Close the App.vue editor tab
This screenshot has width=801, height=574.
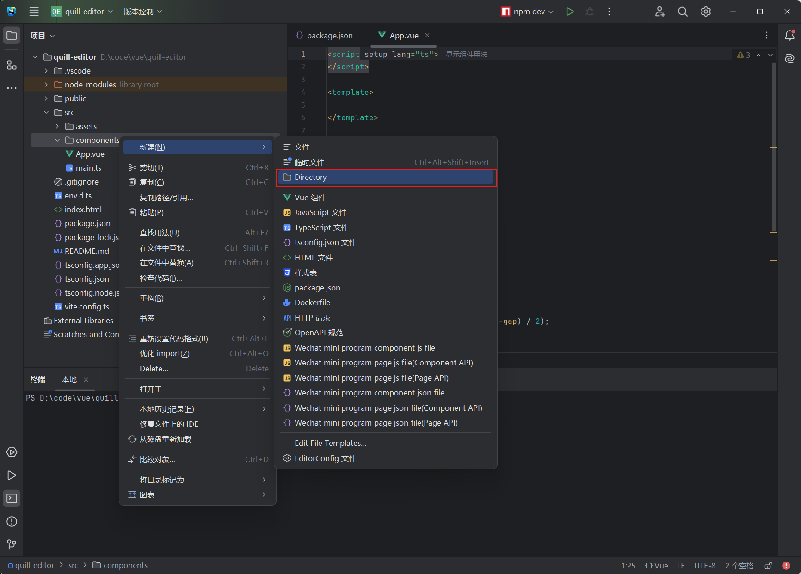pyautogui.click(x=427, y=35)
